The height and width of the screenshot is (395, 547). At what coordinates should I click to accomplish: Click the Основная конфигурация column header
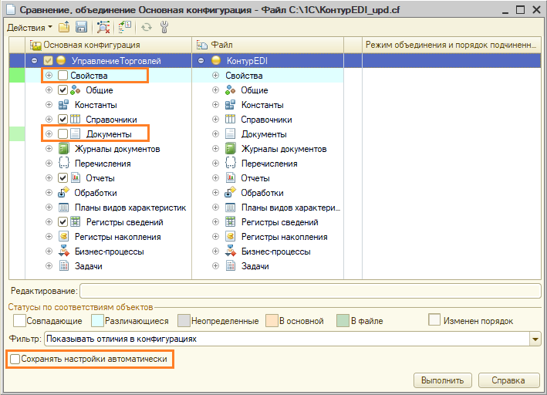[x=109, y=45]
